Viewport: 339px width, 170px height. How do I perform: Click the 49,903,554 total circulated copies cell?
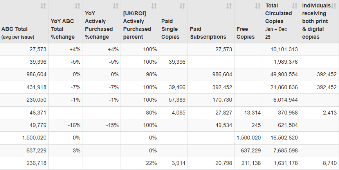click(281, 75)
